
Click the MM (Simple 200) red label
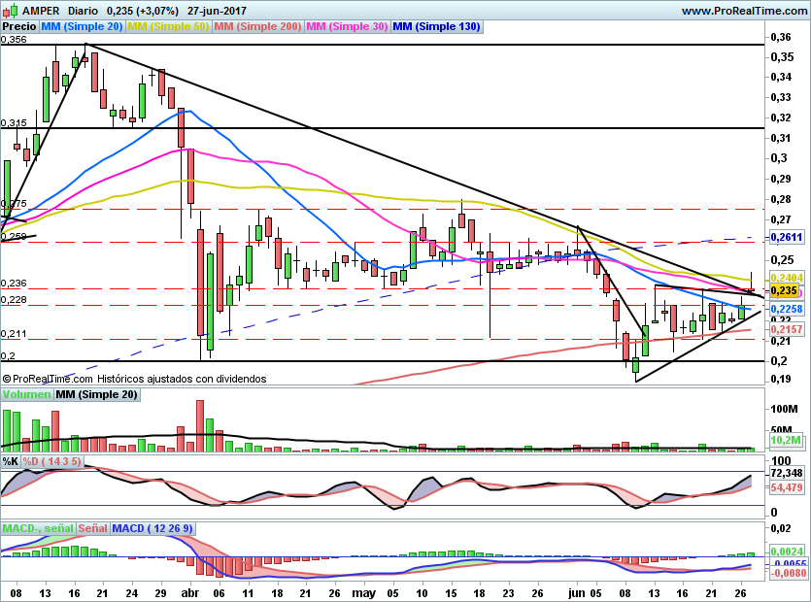tap(257, 27)
